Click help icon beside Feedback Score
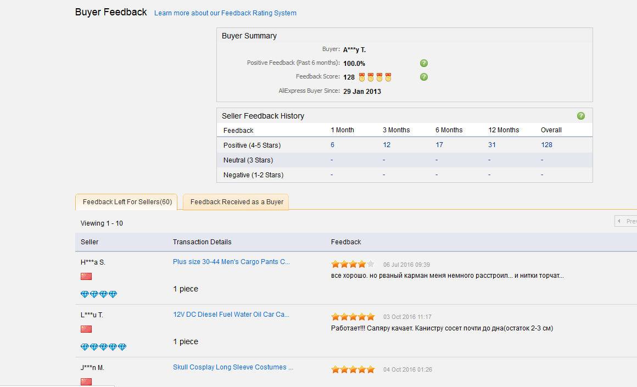The image size is (637, 387). click(x=424, y=77)
